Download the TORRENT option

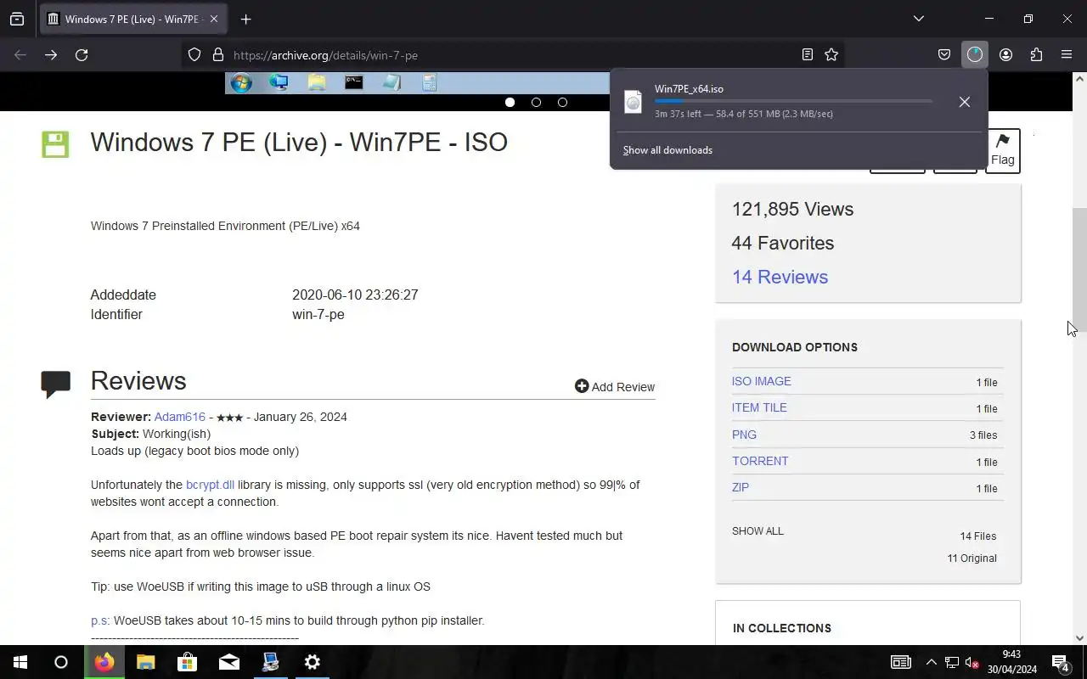pyautogui.click(x=760, y=461)
